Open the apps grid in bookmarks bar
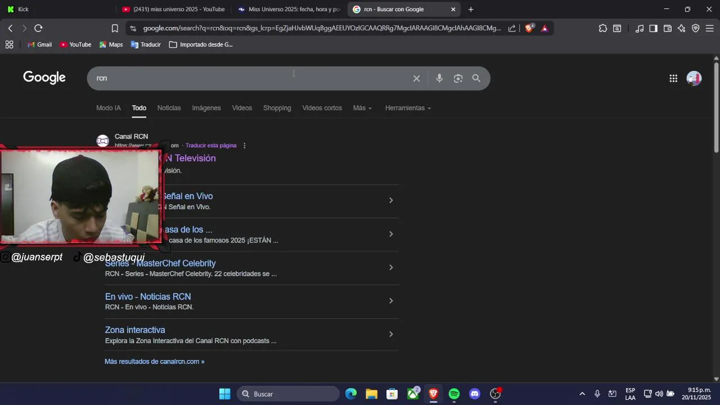The height and width of the screenshot is (405, 720). point(10,44)
